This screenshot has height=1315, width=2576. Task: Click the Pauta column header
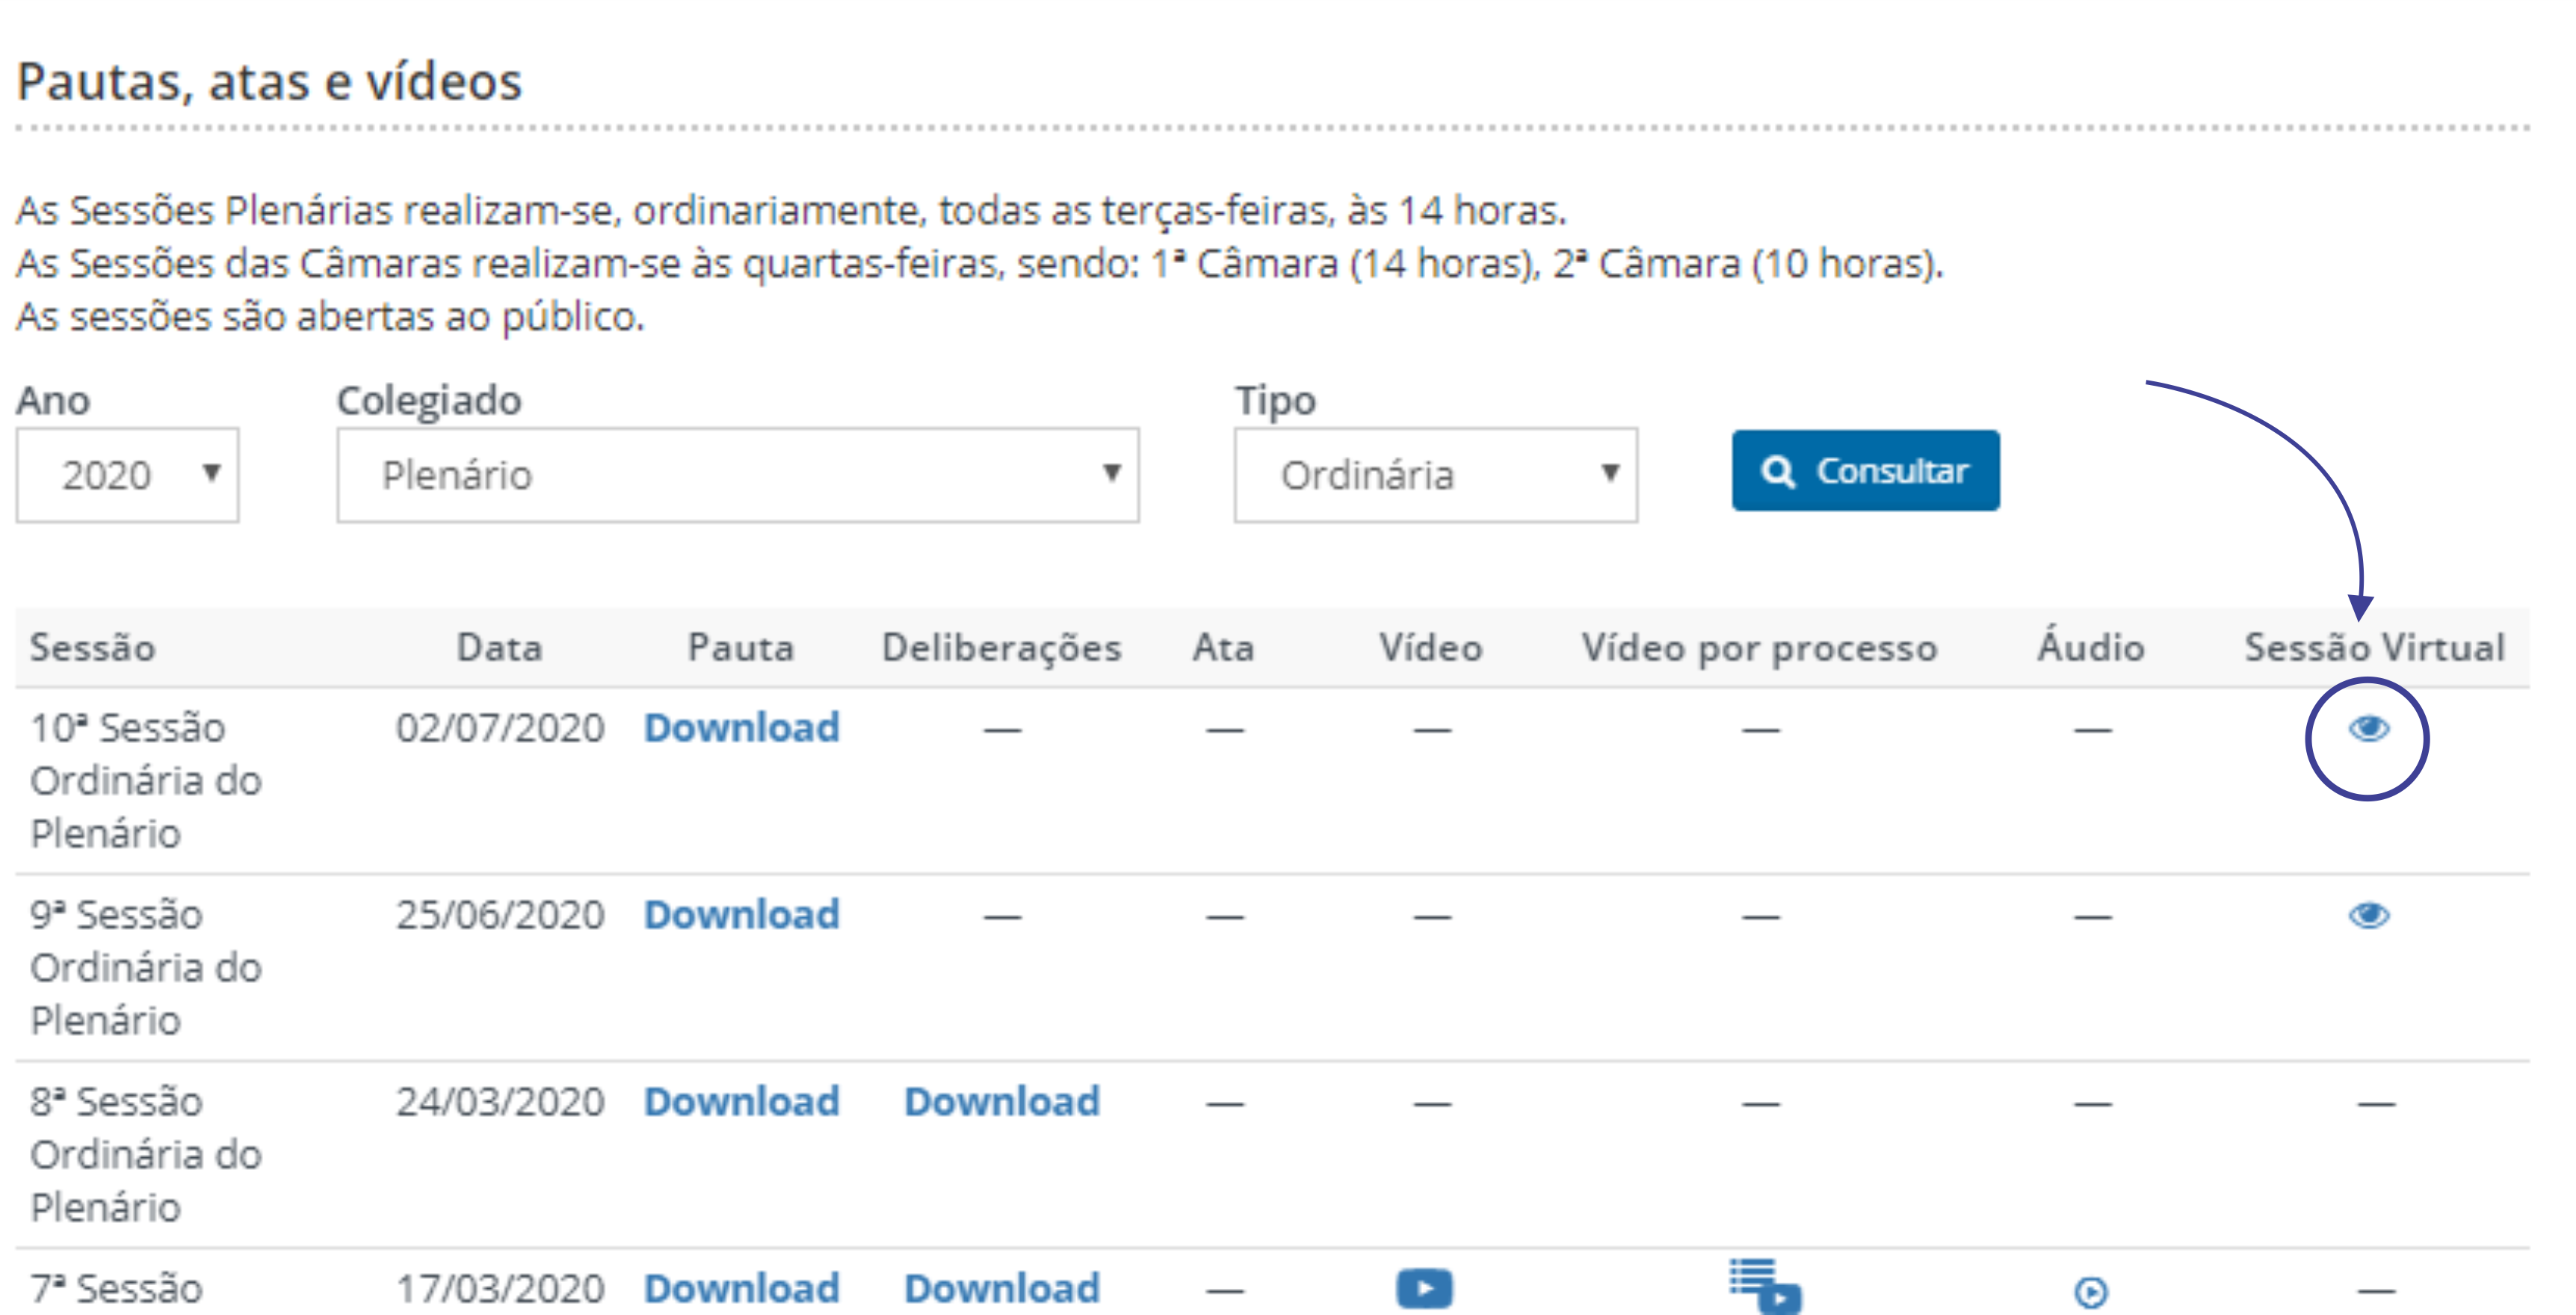pyautogui.click(x=741, y=648)
